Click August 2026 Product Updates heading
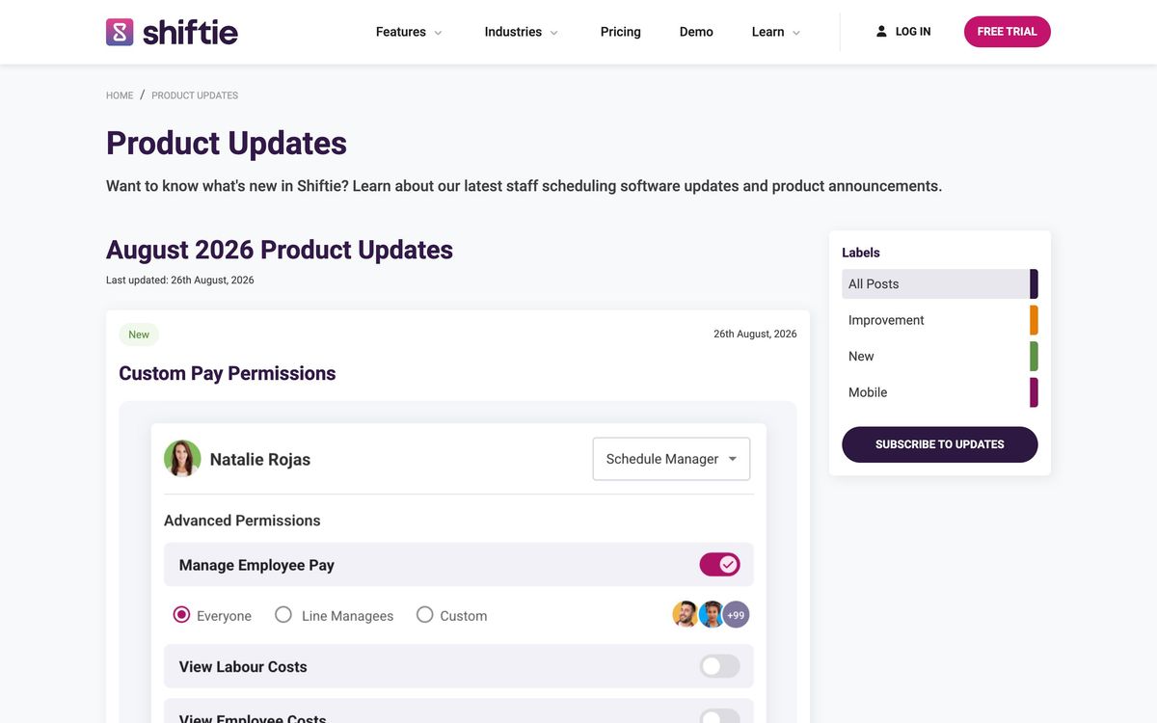The image size is (1157, 723). (x=280, y=250)
